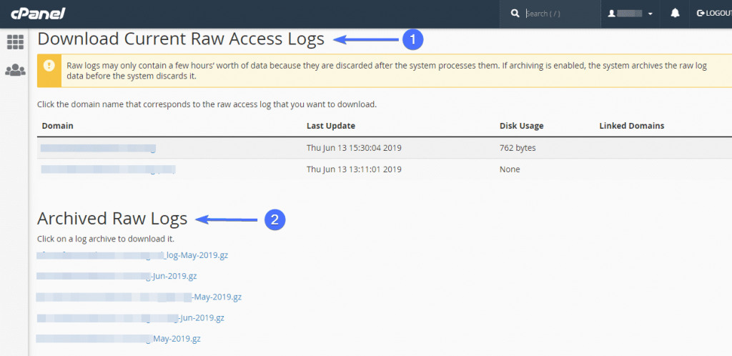Download the last May-2019.gz archive
Screen dimensions: 732x356
tap(119, 339)
